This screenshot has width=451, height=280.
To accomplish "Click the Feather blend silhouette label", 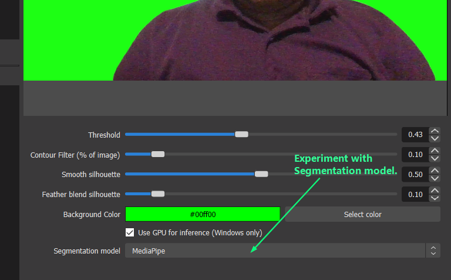I will click(81, 195).
